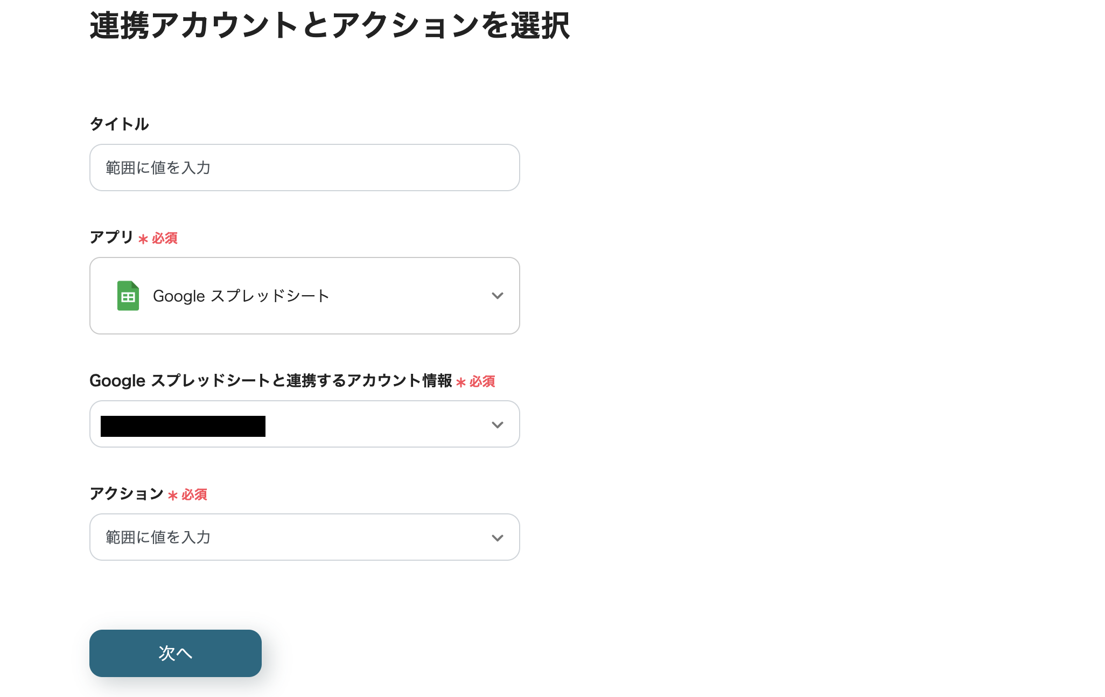Screen dimensions: 1105x697
Task: Click the chevron on the アプリ field
Action: pyautogui.click(x=497, y=296)
